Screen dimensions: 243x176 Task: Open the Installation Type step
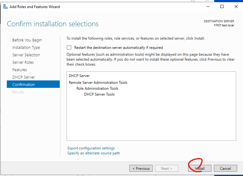26,48
